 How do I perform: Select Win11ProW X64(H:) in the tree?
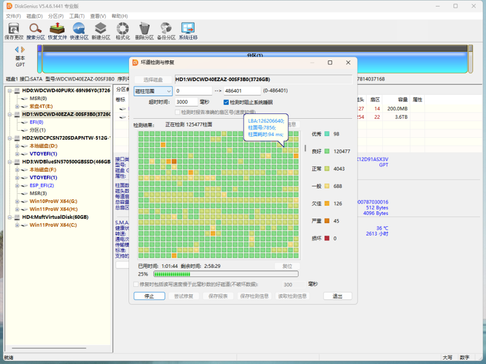tap(53, 210)
